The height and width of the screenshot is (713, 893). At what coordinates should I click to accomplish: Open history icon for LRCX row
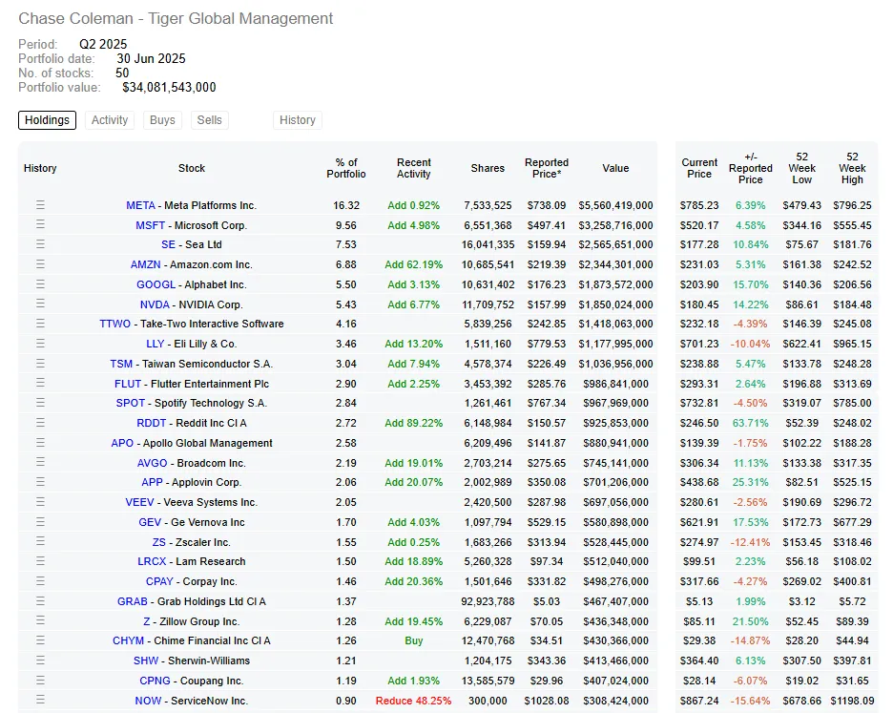click(x=40, y=561)
